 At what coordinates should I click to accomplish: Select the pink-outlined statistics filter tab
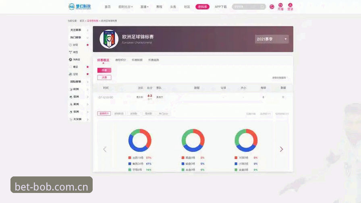point(104,114)
